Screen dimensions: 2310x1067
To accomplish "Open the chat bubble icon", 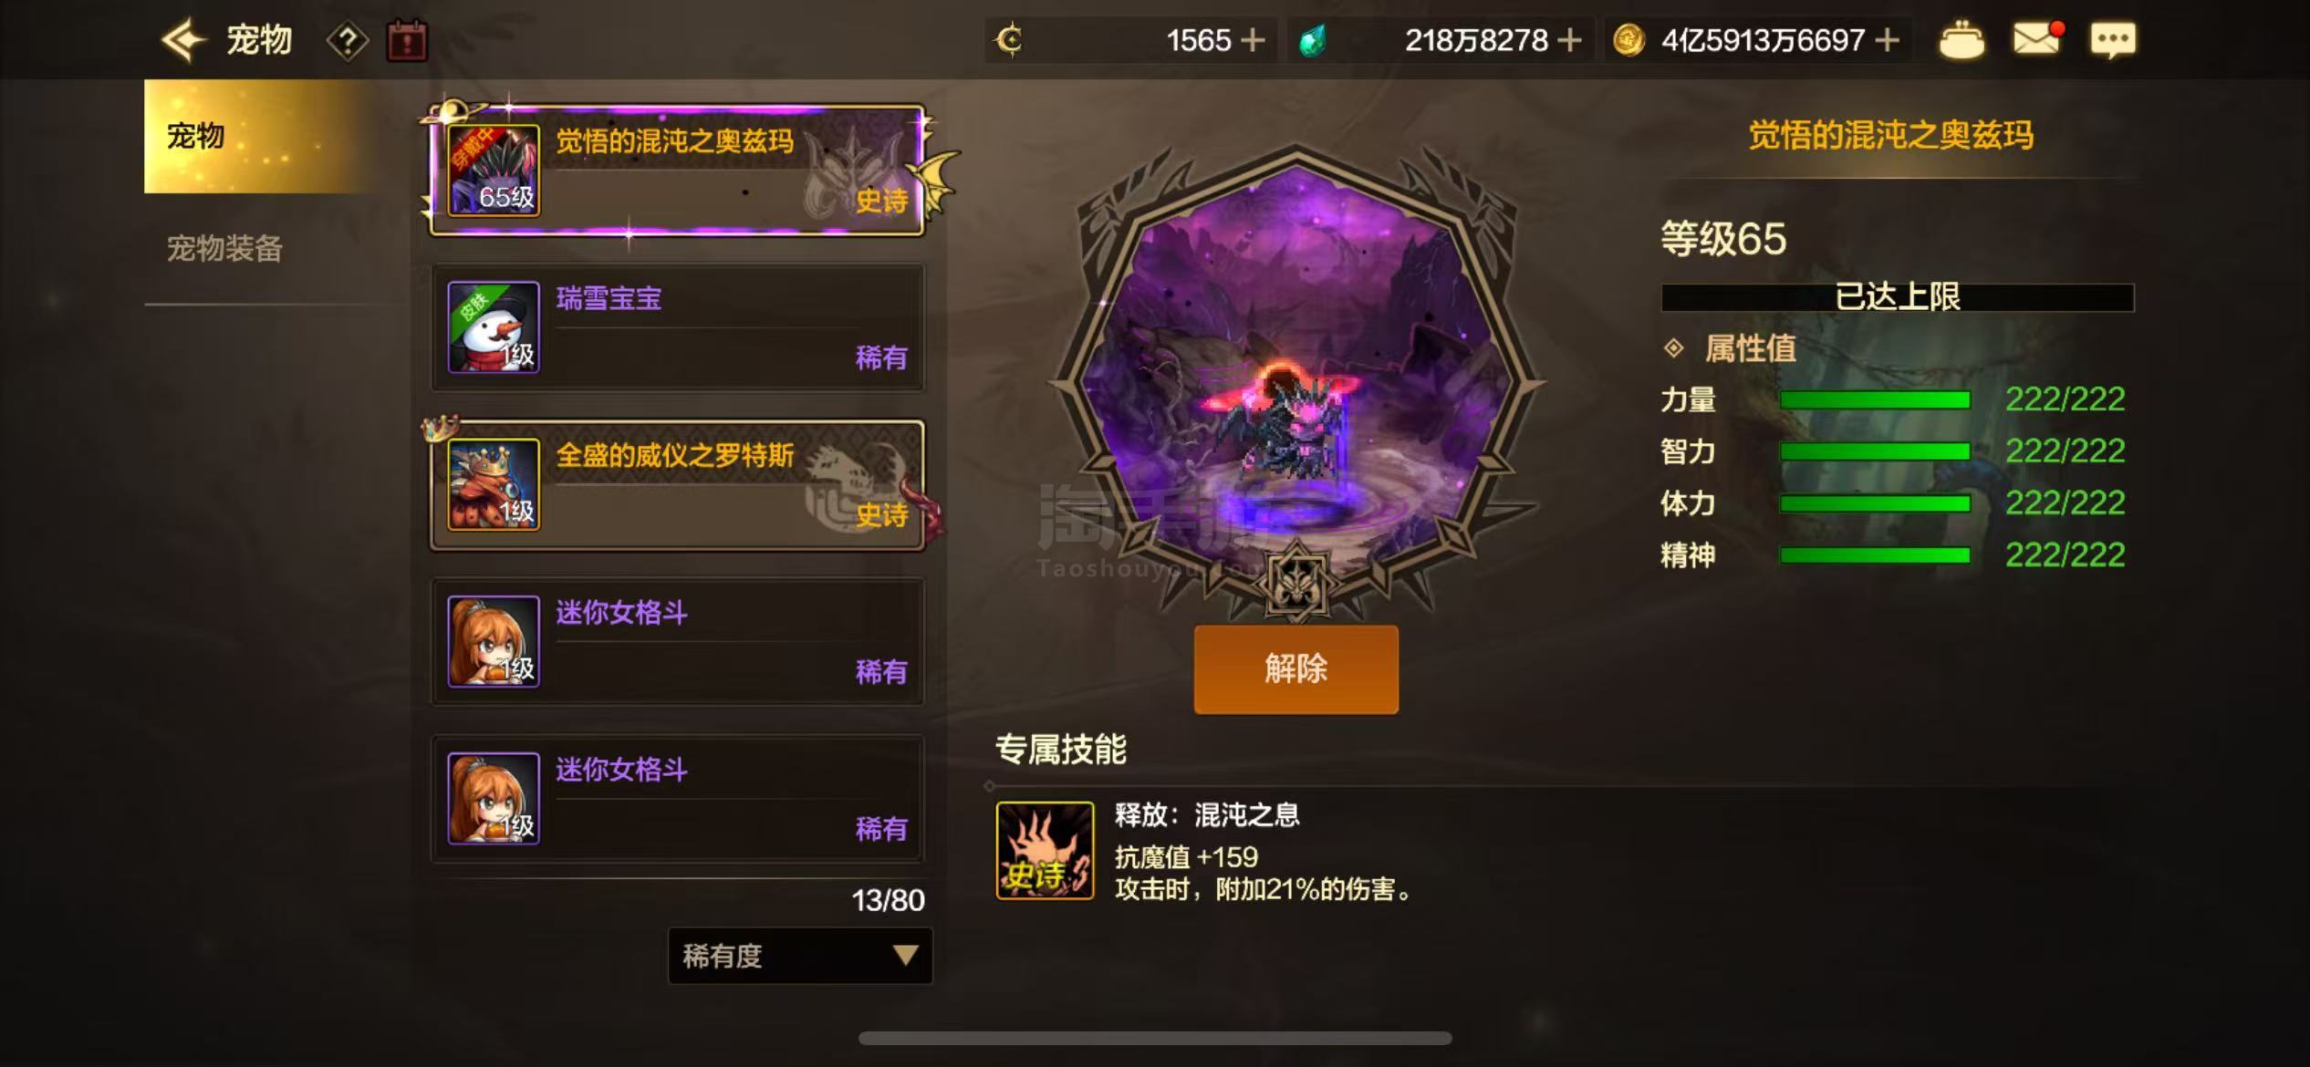I will [2113, 40].
